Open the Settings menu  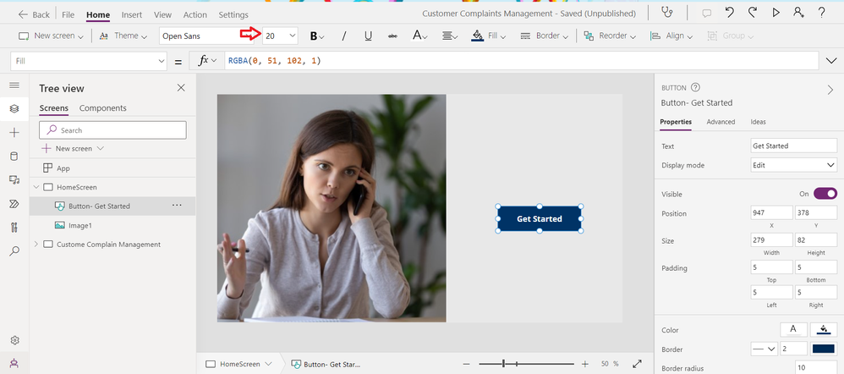[x=233, y=14]
